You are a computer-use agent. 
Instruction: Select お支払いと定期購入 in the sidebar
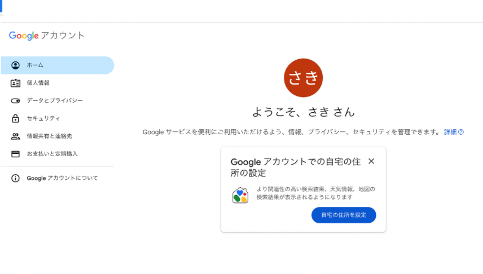click(x=58, y=154)
